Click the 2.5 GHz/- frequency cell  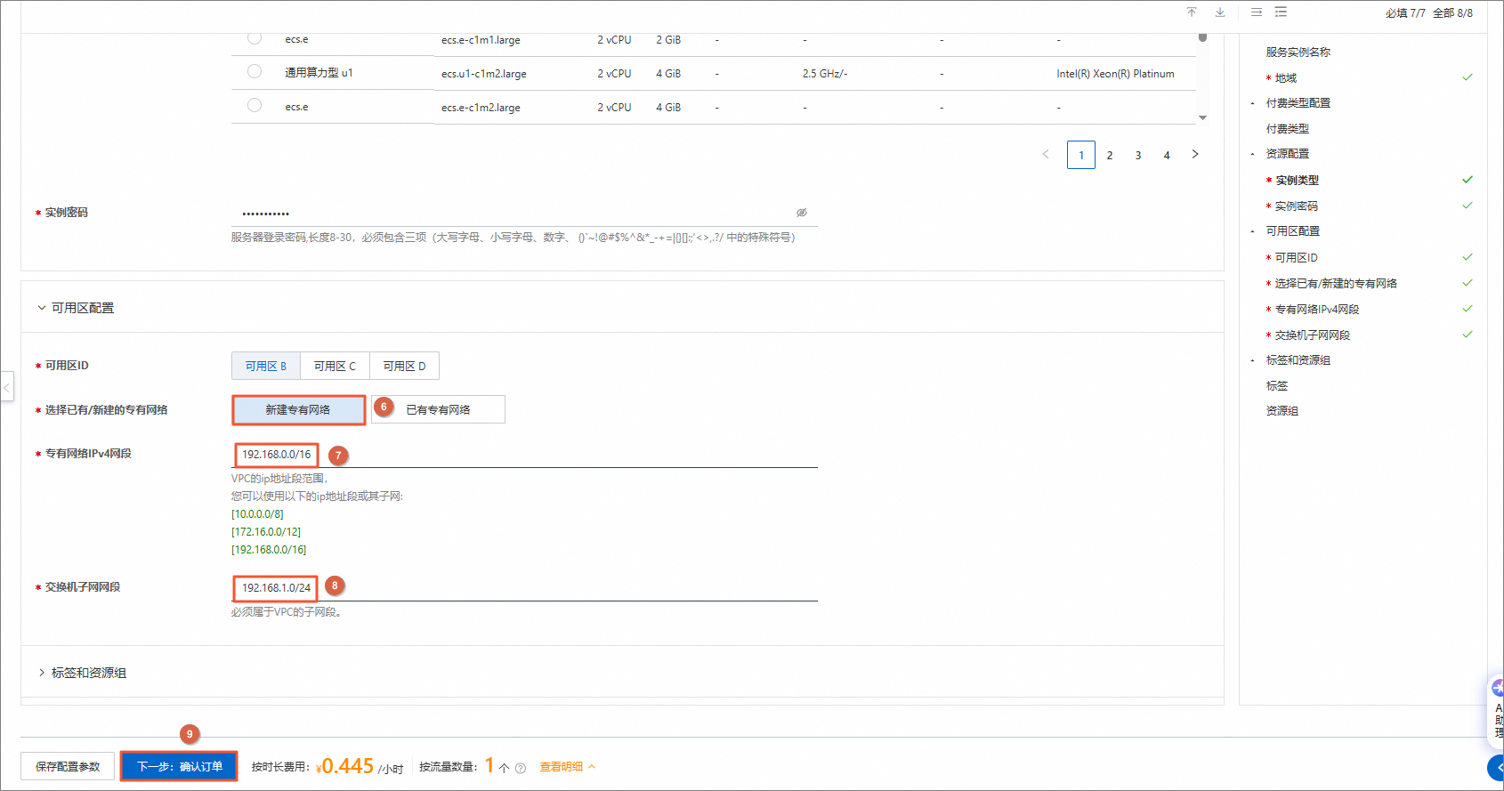point(825,74)
